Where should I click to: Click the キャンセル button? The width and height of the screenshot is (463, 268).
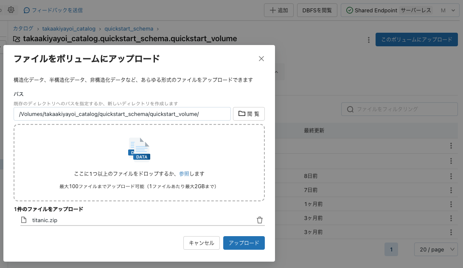pyautogui.click(x=201, y=243)
